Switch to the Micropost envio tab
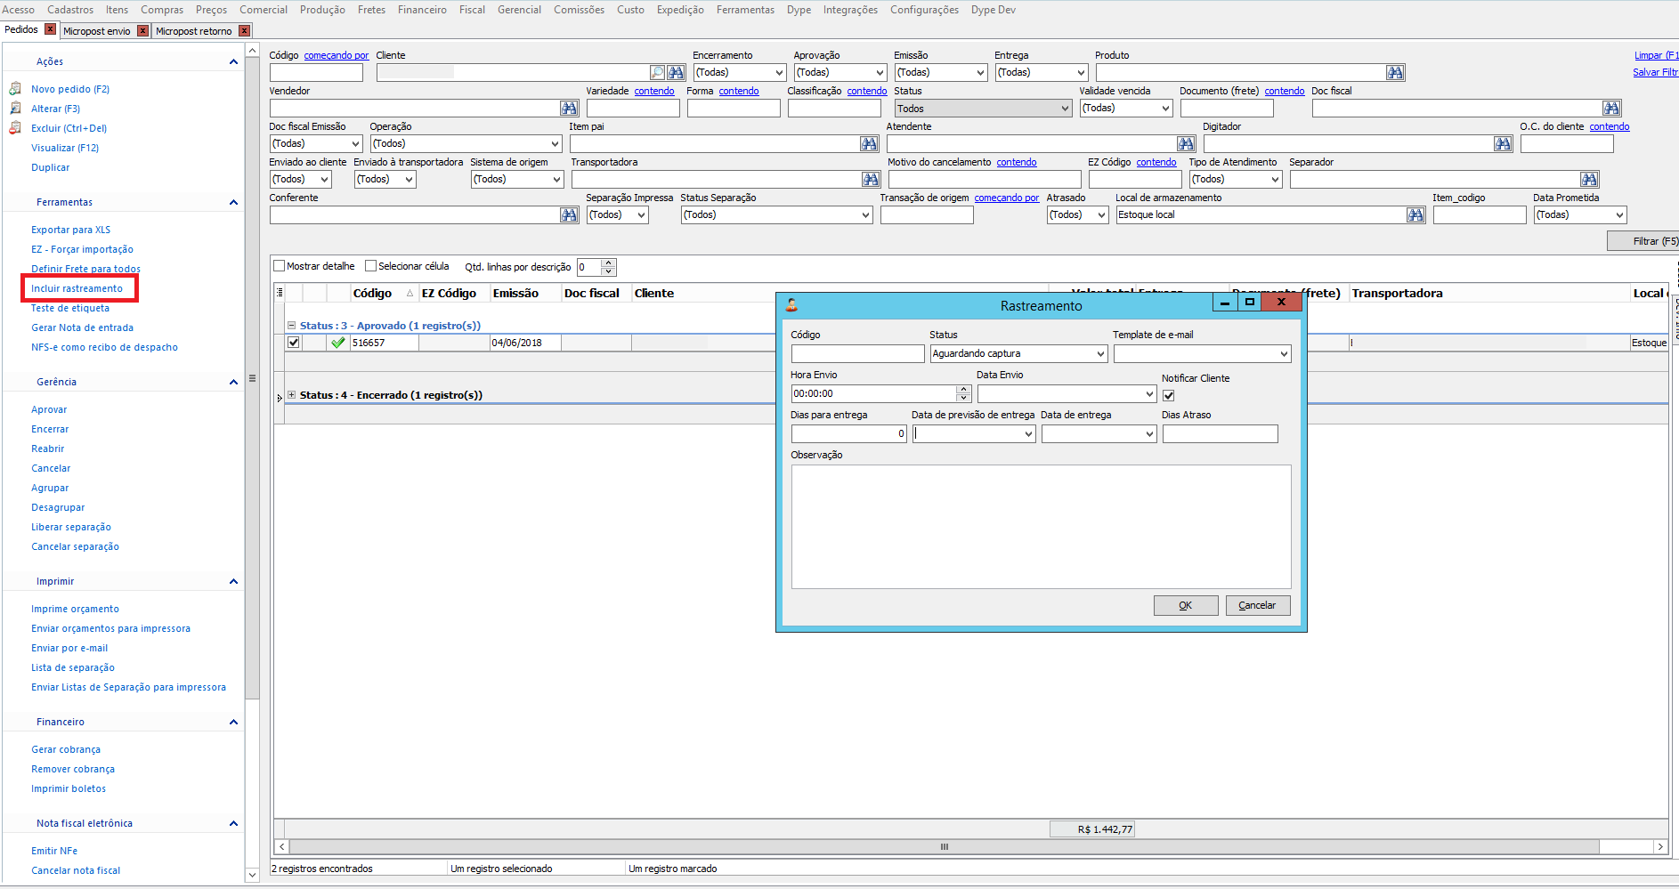 [96, 31]
